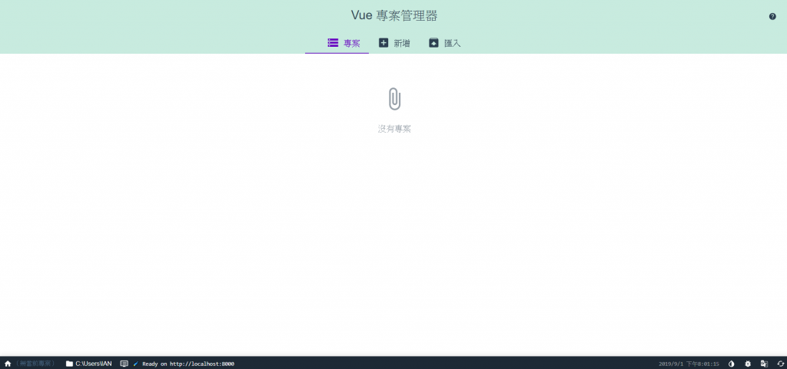This screenshot has width=787, height=369.
Task: Click the C:\Users\IAN folder path
Action: coord(88,364)
